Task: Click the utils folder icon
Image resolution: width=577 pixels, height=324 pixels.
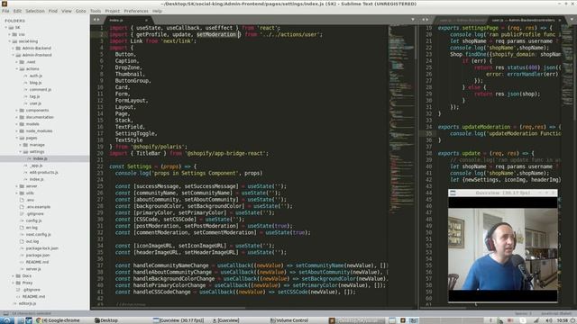Action: point(22,193)
